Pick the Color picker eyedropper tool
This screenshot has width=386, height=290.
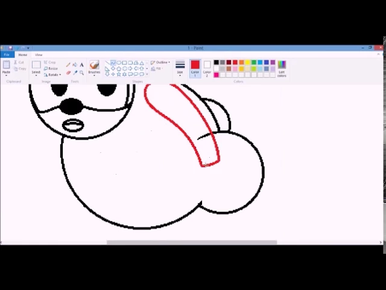pos(75,72)
